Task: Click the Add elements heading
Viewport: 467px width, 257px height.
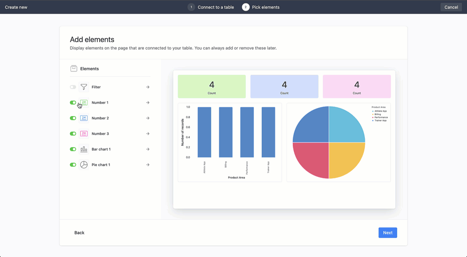Action: click(92, 39)
